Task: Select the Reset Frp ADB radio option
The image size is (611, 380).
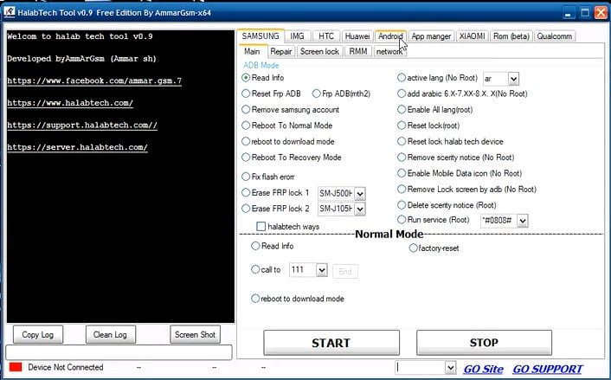Action: pos(247,93)
